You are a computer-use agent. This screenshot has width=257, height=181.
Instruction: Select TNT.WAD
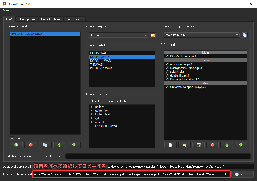pos(122,65)
